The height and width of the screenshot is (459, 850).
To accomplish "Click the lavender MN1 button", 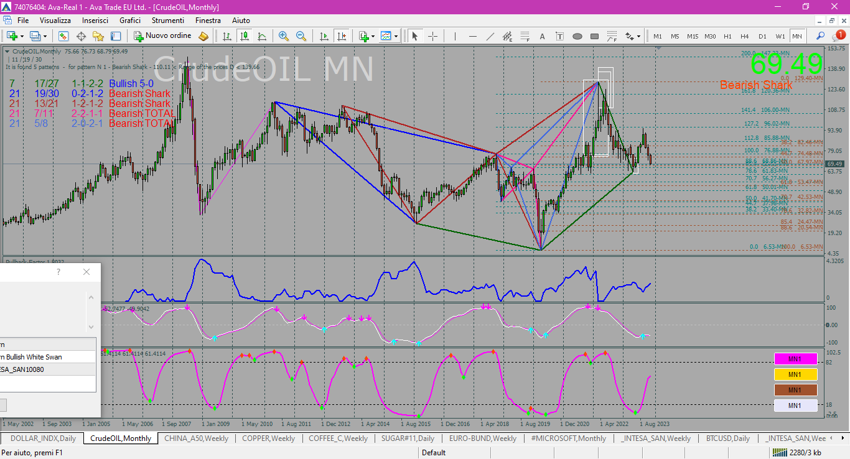I will pyautogui.click(x=795, y=406).
